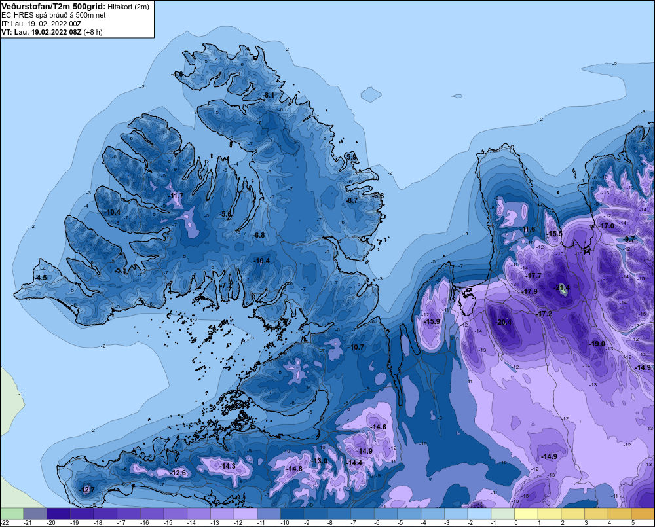Click the temperature label -8.7
The width and height of the screenshot is (655, 527).
352,200
